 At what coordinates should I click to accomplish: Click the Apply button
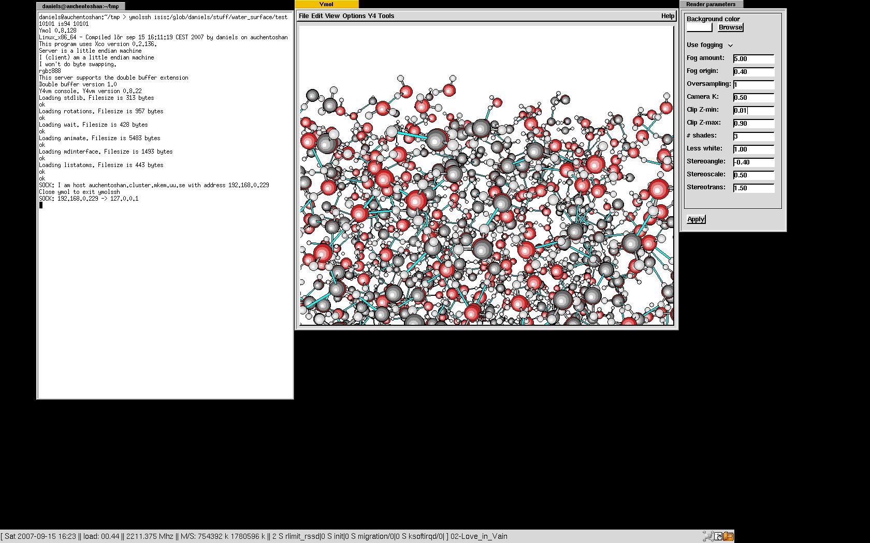(695, 219)
